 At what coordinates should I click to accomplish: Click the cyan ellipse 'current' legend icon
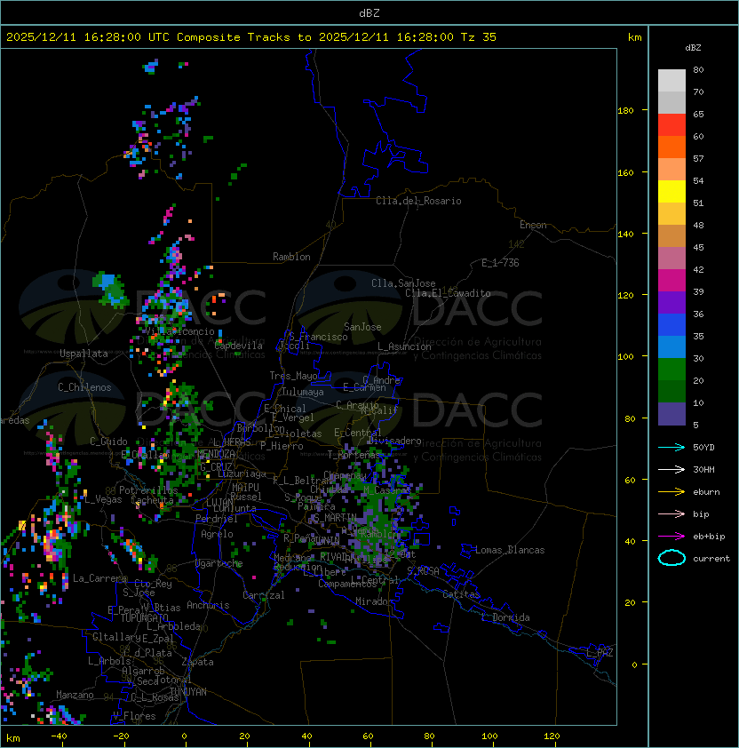[671, 558]
